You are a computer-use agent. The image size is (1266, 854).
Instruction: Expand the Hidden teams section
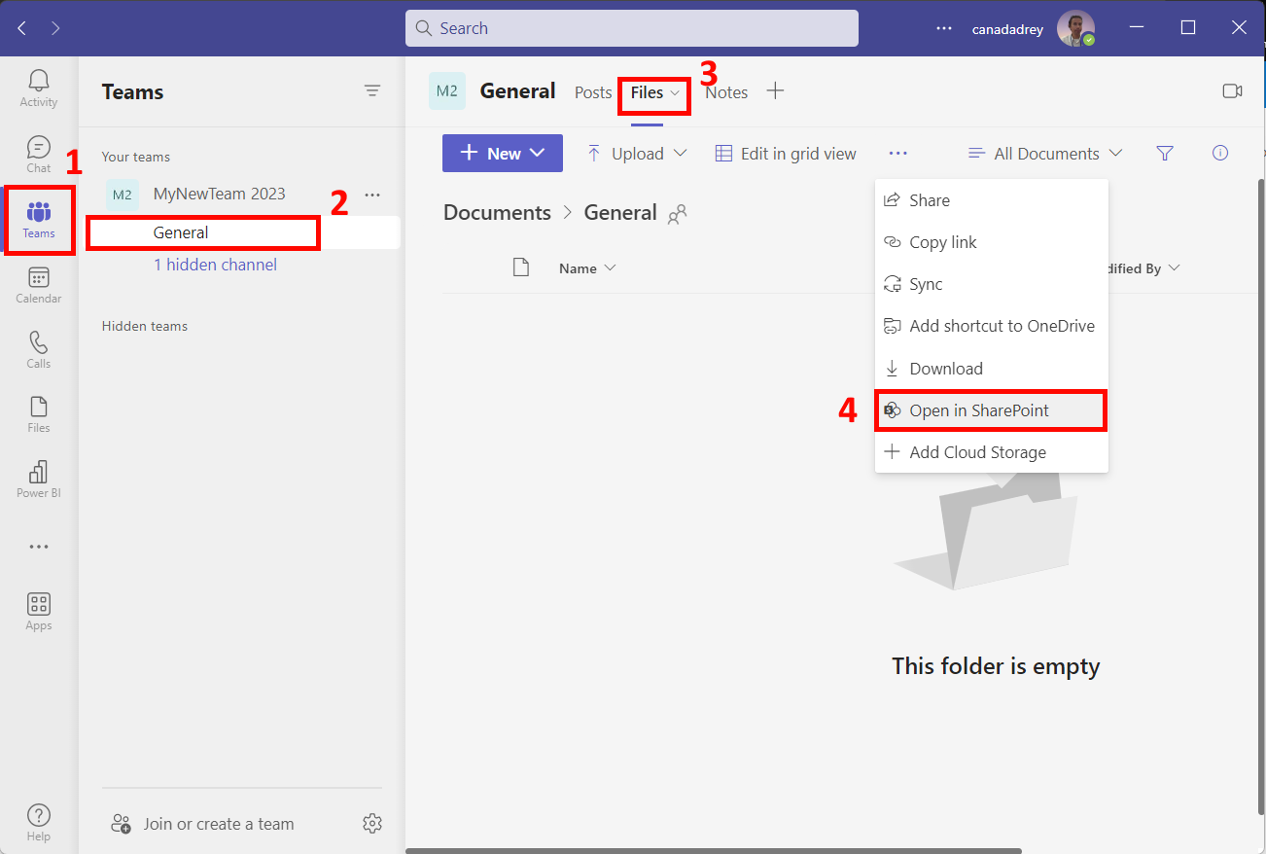pos(145,326)
